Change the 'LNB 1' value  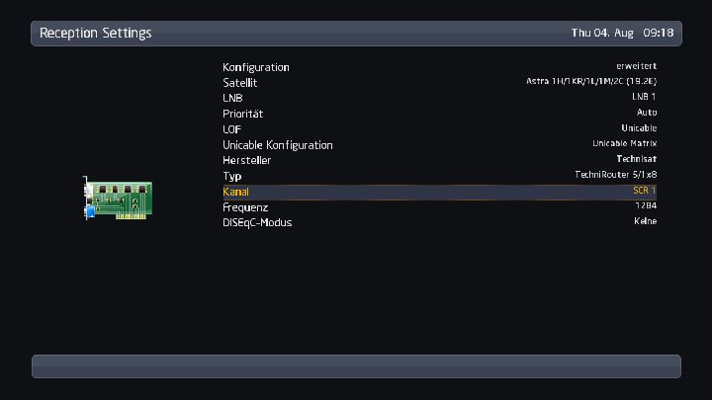644,97
